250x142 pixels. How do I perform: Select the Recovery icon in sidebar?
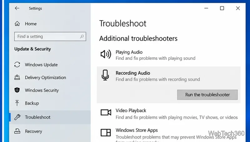pos(17,131)
